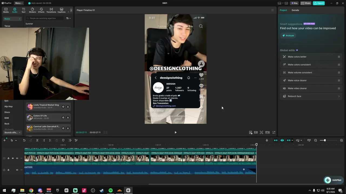The image size is (346, 194).
Task: Click the Full quality preview icon
Action: (256, 132)
